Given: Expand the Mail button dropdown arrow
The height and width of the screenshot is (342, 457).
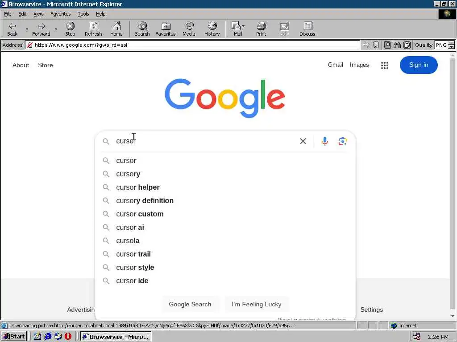Looking at the screenshot, I should [x=243, y=26].
